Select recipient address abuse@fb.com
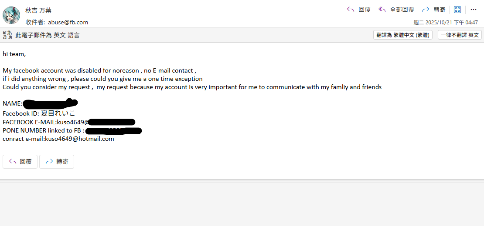 click(68, 22)
